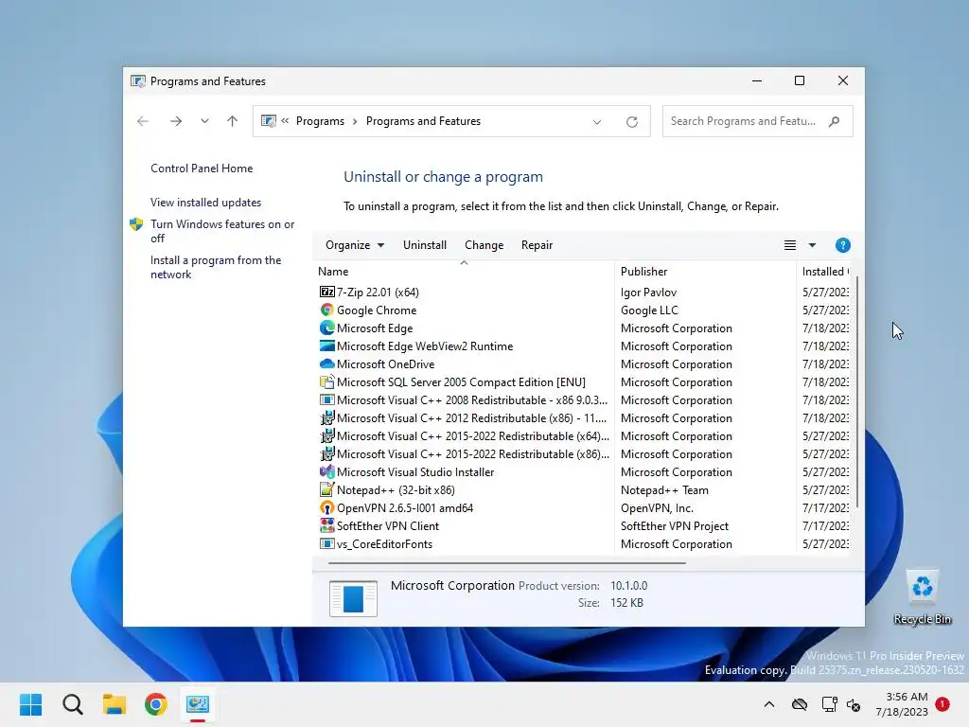Click the Visual C++ 2012 Redistributable icon

(326, 417)
